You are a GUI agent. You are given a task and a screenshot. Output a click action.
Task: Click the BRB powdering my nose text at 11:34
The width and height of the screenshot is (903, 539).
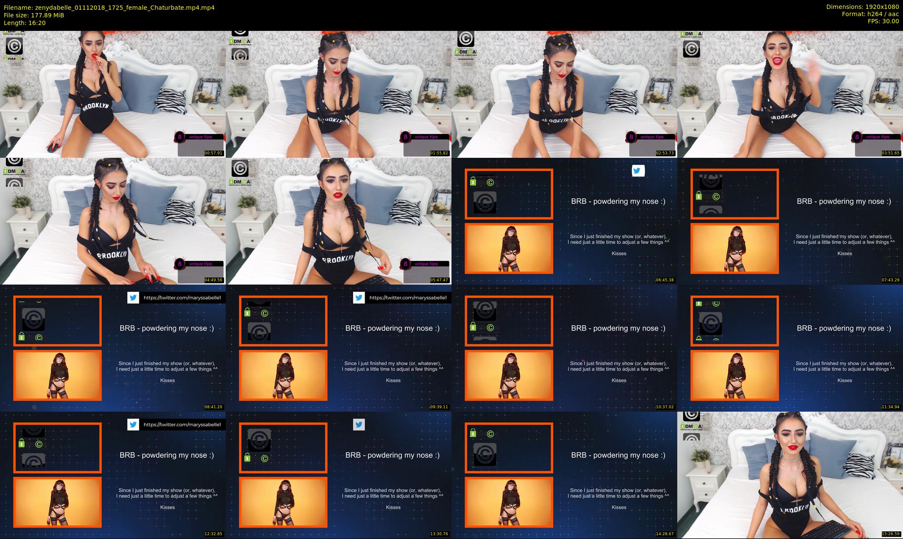tap(844, 328)
